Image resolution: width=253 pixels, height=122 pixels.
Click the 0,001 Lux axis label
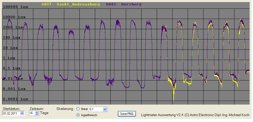[14, 89]
